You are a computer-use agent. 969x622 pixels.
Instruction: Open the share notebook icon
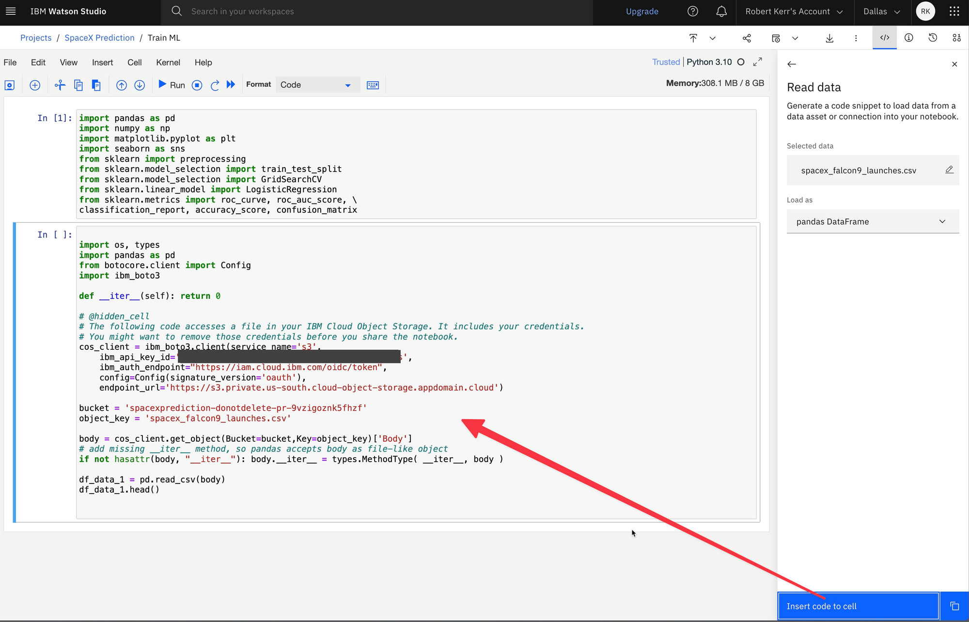tap(747, 38)
